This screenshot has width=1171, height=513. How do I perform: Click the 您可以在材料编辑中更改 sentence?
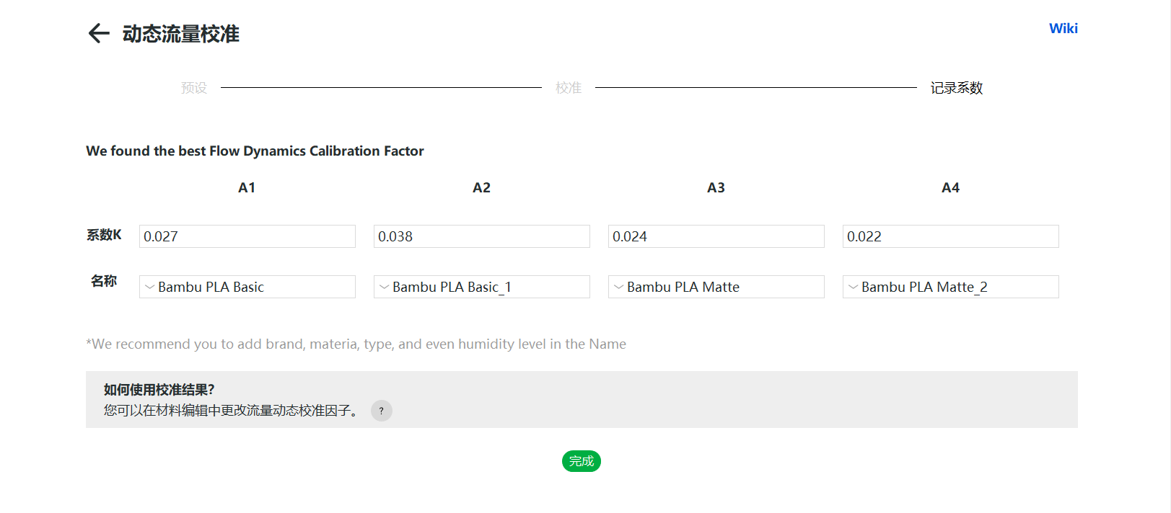pos(232,411)
